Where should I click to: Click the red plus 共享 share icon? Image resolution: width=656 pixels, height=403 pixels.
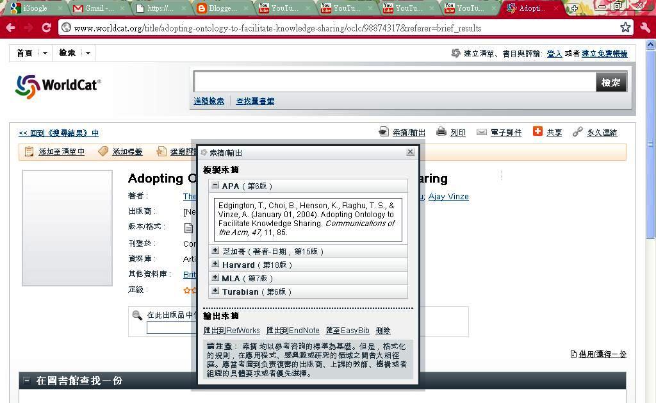(537, 131)
